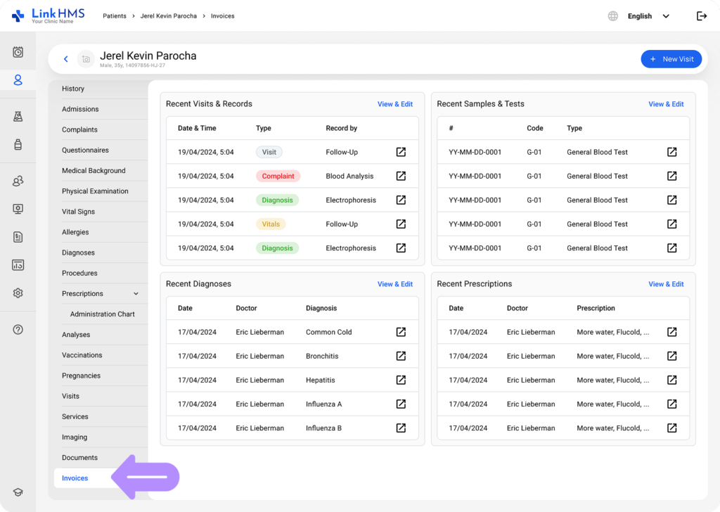Expand the Prescriptions chevron in patient menu
This screenshot has width=720, height=512.
click(136, 293)
